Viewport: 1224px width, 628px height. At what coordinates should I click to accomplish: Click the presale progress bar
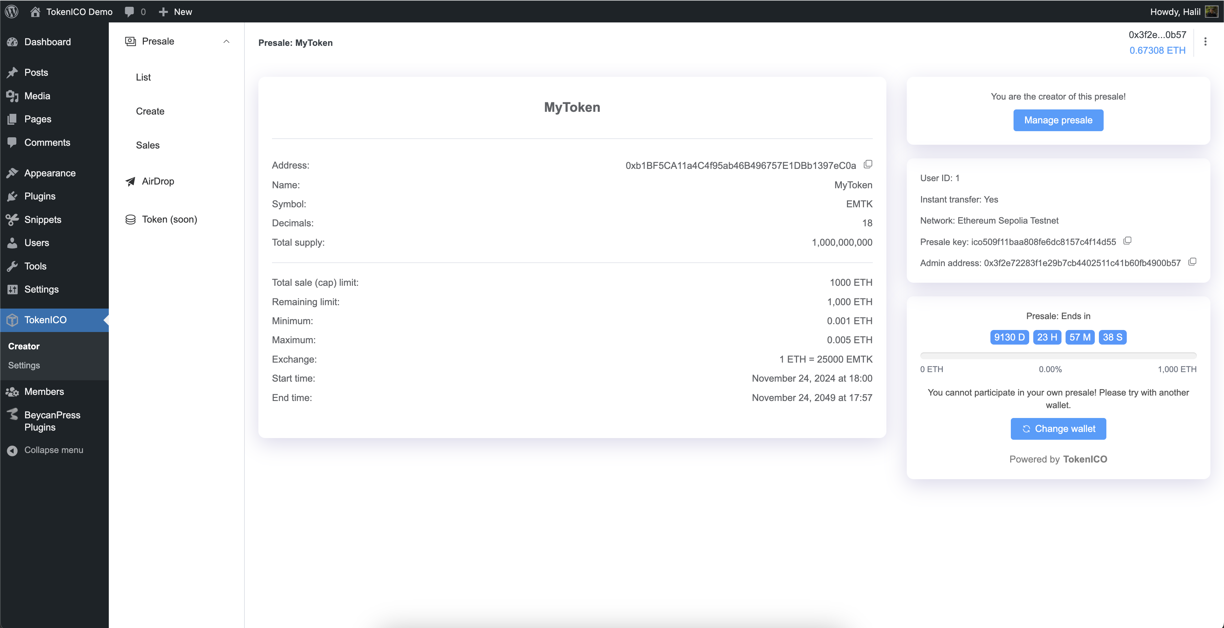[1058, 355]
